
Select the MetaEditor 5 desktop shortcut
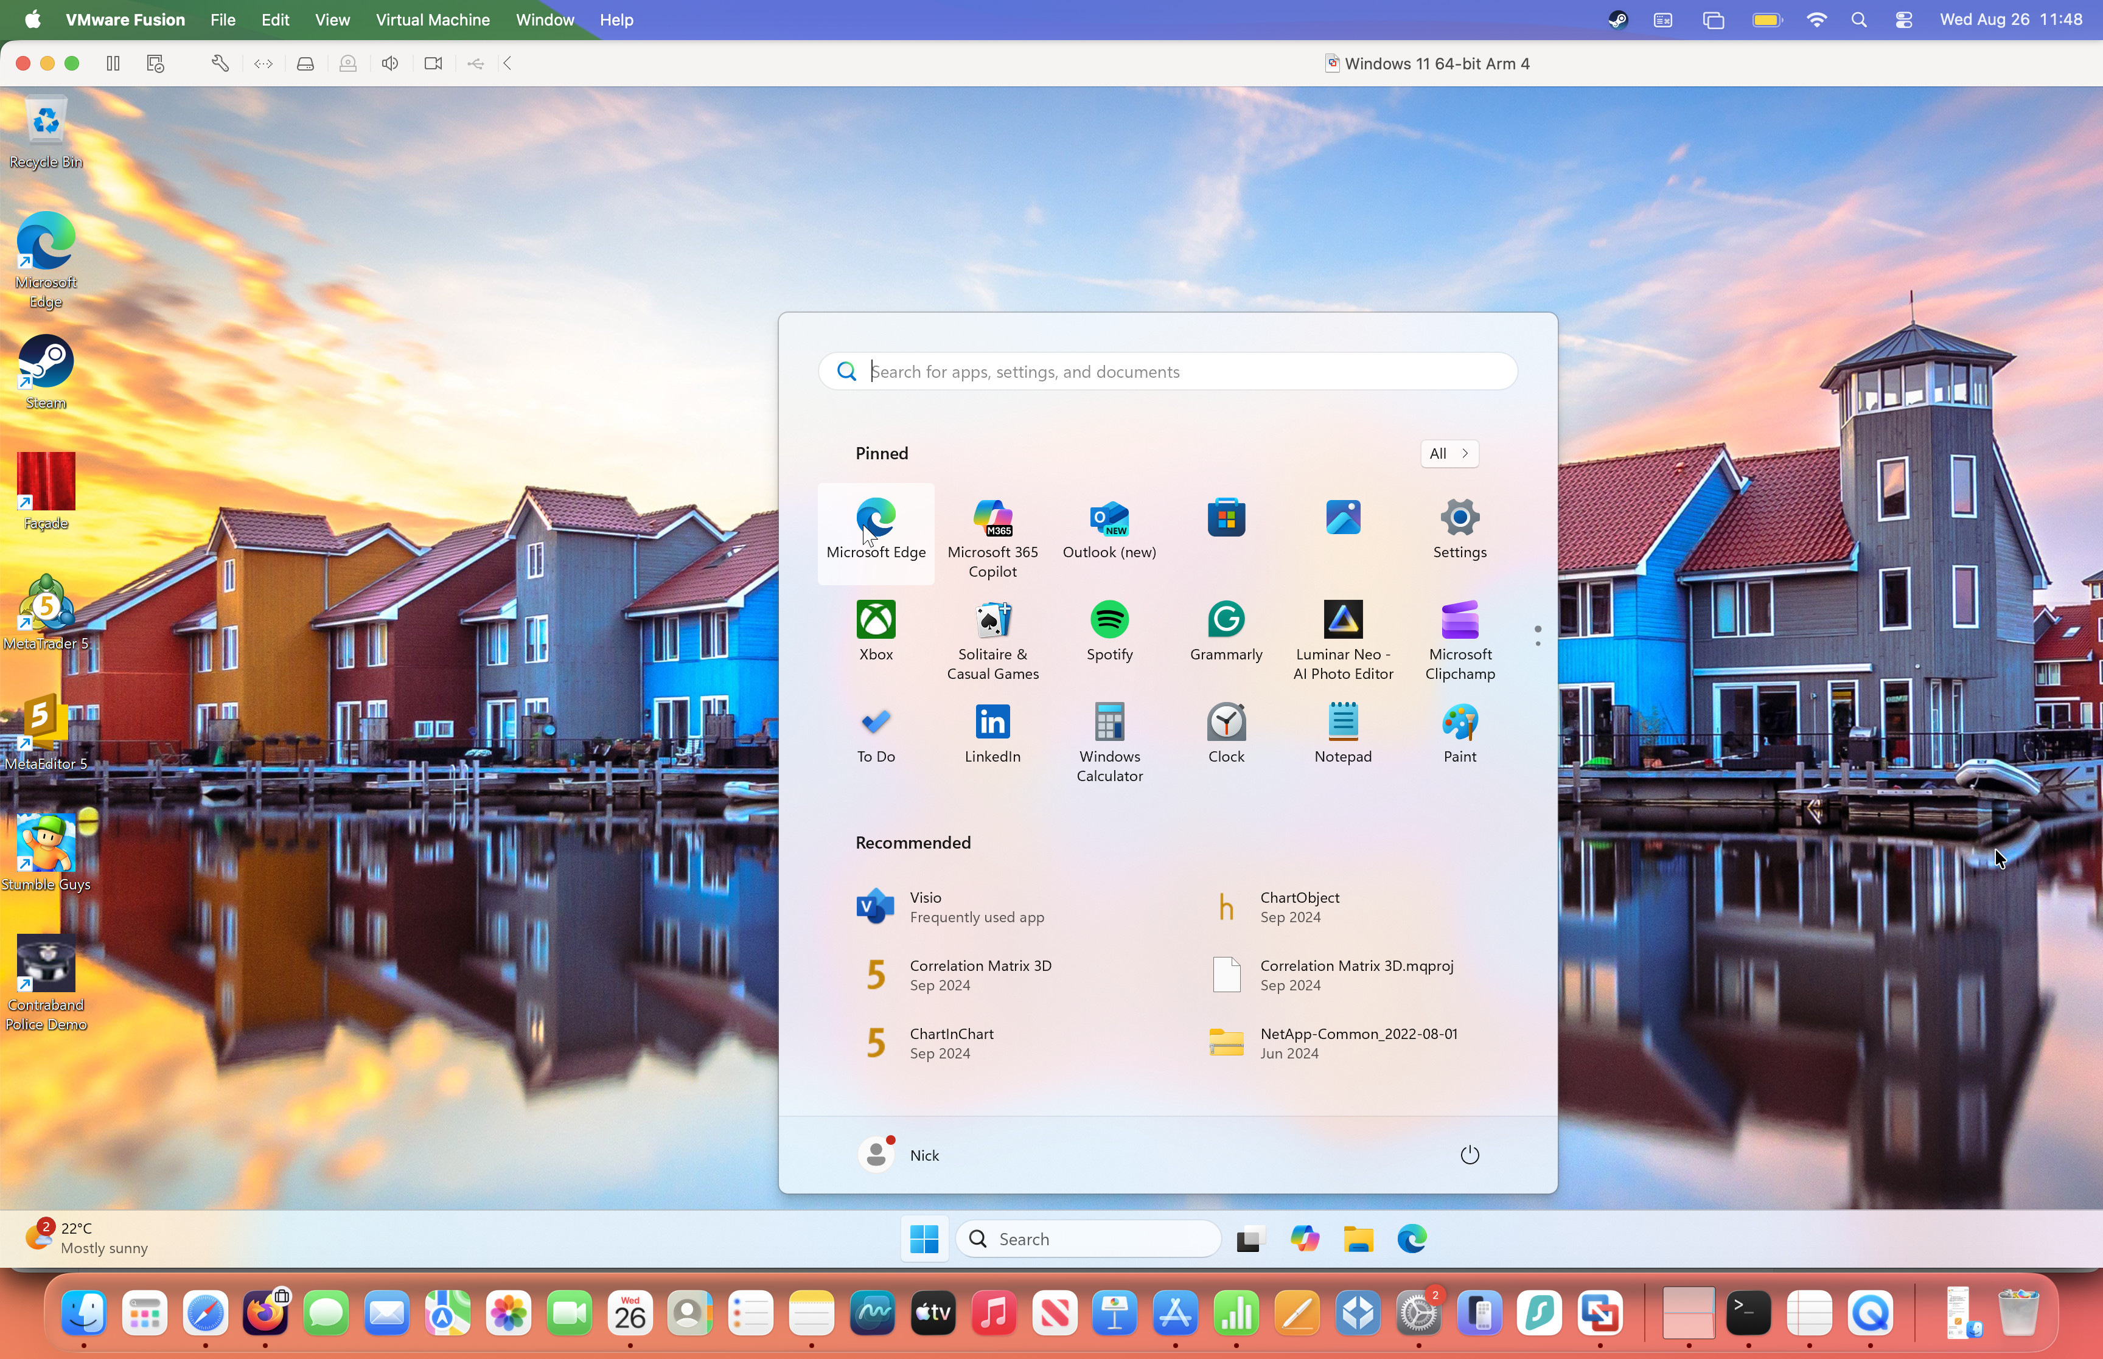click(46, 732)
